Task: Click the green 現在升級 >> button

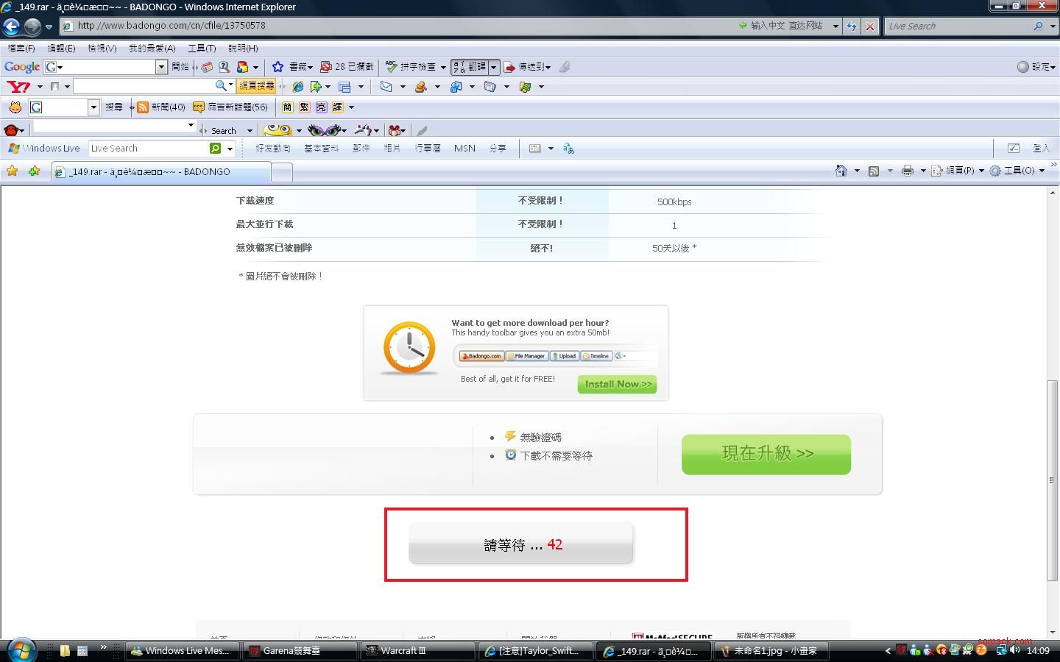Action: tap(766, 454)
